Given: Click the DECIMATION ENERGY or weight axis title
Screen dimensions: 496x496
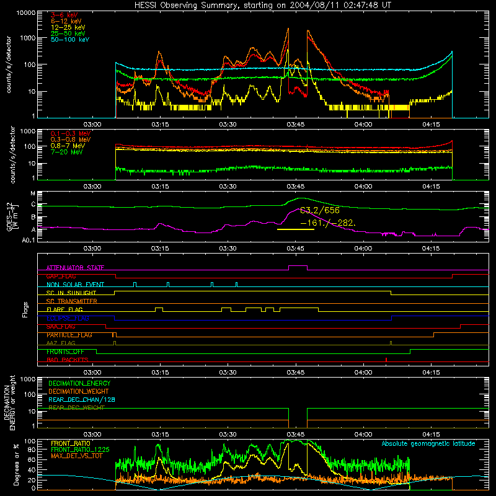Looking at the screenshot, I should [x=9, y=402].
